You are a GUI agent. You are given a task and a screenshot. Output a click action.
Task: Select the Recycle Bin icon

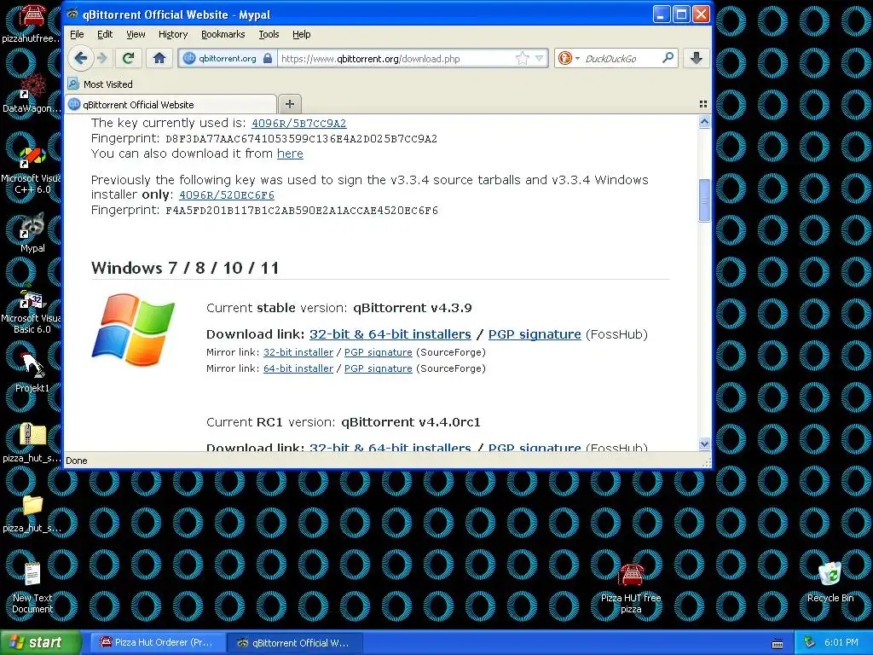pos(830,583)
